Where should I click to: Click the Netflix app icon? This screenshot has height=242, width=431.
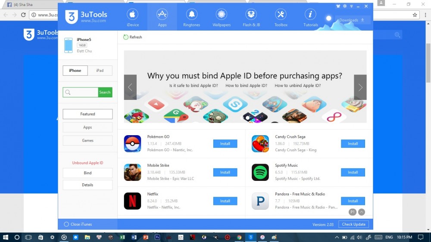[132, 201]
